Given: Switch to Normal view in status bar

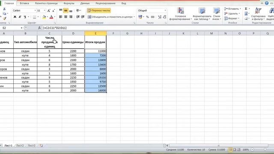Looking at the screenshot, I should [230, 150].
